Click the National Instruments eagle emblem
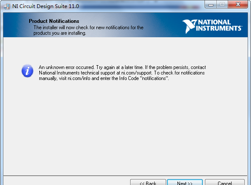251x185 pixels. click(189, 26)
